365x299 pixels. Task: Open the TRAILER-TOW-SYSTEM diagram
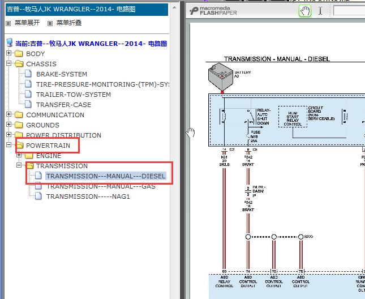coord(74,95)
